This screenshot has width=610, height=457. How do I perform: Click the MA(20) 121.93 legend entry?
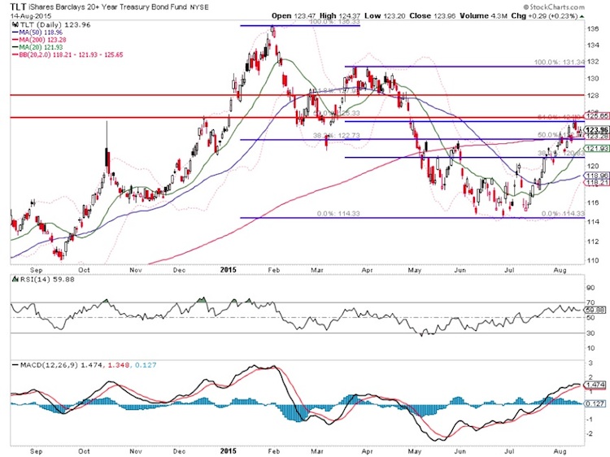tap(41, 47)
